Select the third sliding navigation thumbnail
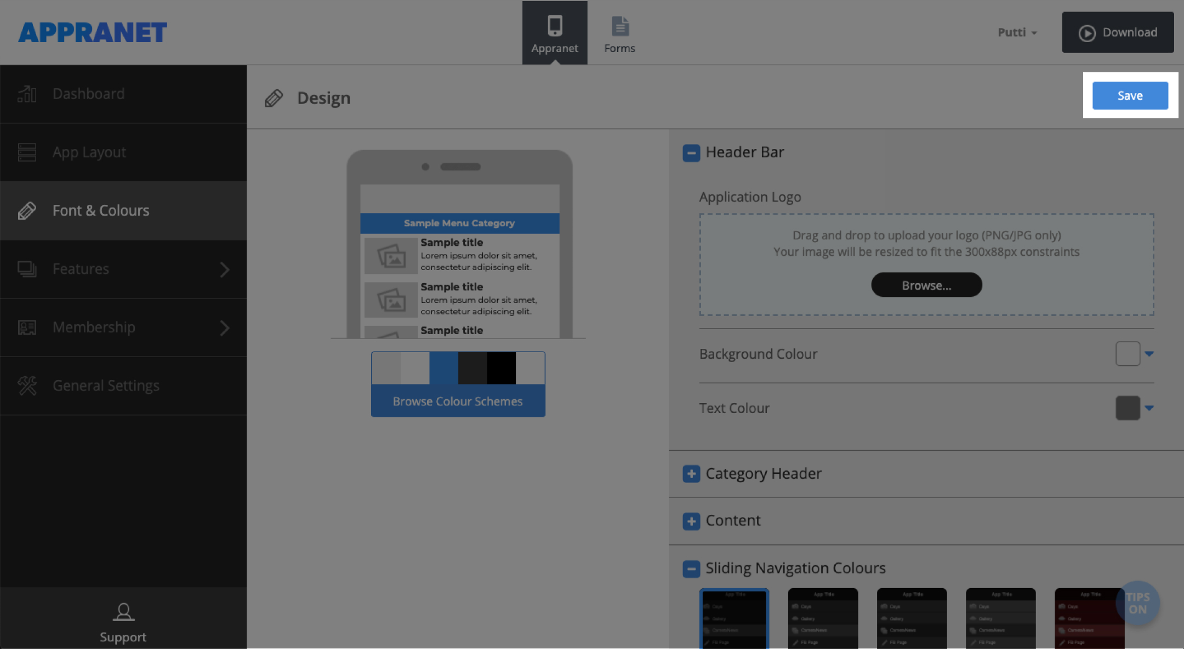The height and width of the screenshot is (649, 1184). coord(912,618)
